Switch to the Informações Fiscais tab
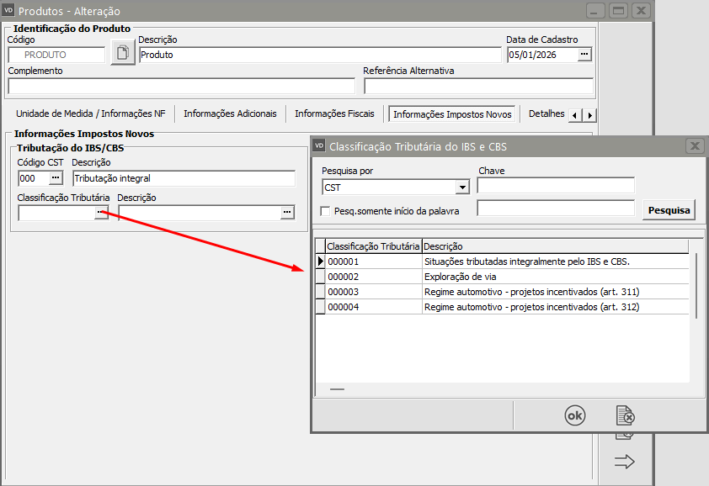The width and height of the screenshot is (709, 486). tap(333, 114)
